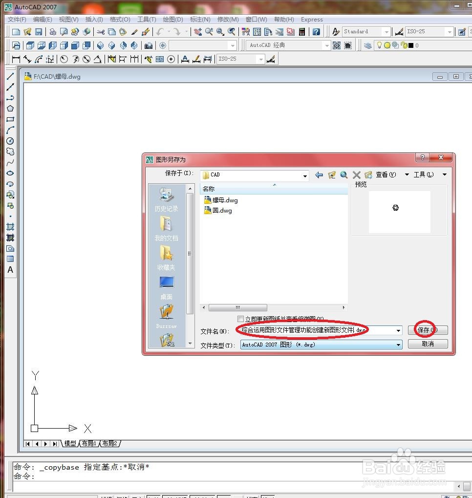Open the Express menu

point(312,20)
